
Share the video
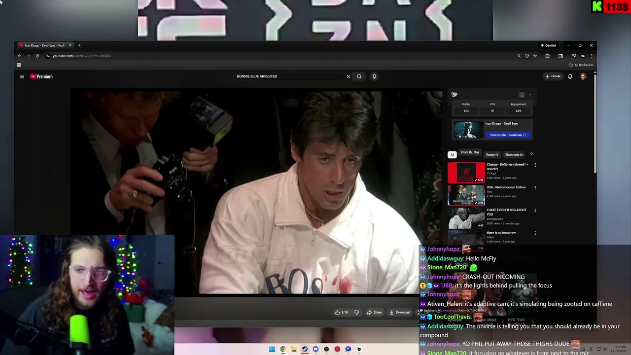[374, 312]
